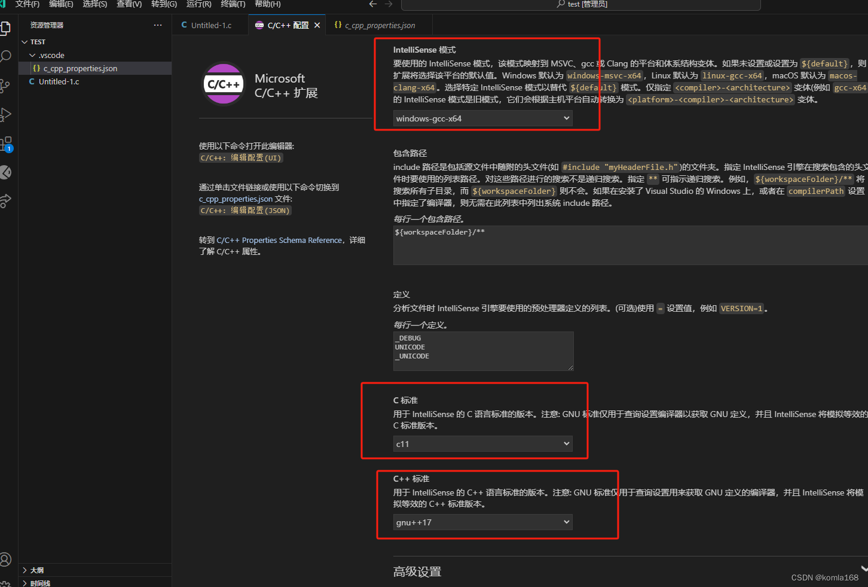The height and width of the screenshot is (587, 868).
Task: Click the back navigation arrow
Action: click(372, 4)
